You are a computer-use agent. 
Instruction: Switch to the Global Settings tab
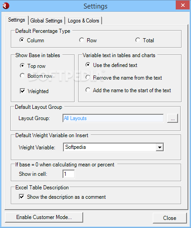(x=46, y=21)
